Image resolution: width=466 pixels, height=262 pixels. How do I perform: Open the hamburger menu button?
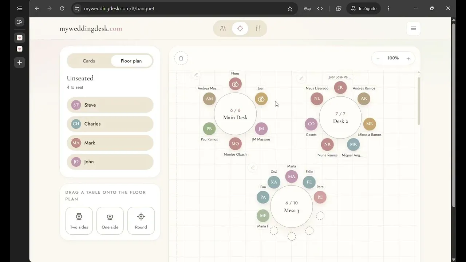pos(413,28)
